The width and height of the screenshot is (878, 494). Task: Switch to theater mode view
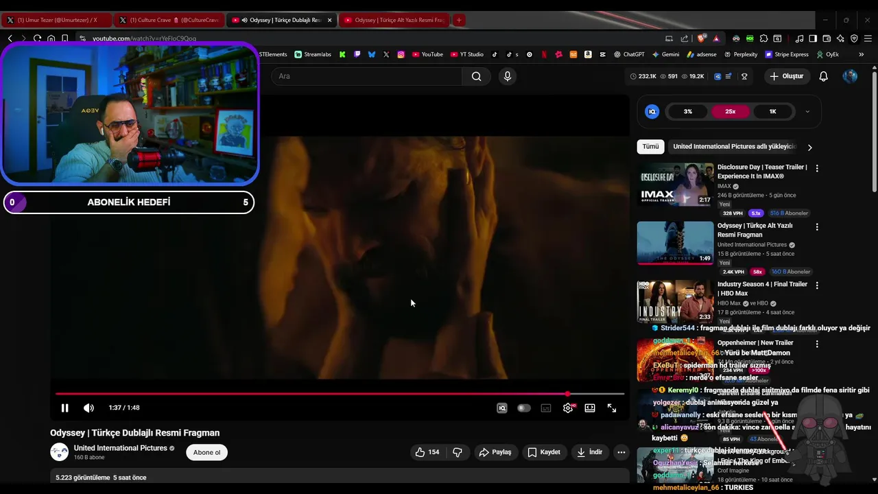[590, 408]
